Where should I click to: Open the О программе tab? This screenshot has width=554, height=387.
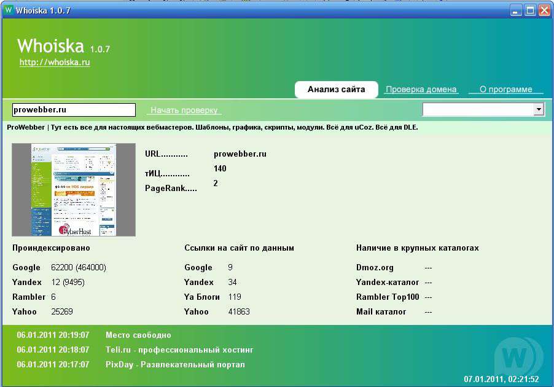tap(505, 90)
